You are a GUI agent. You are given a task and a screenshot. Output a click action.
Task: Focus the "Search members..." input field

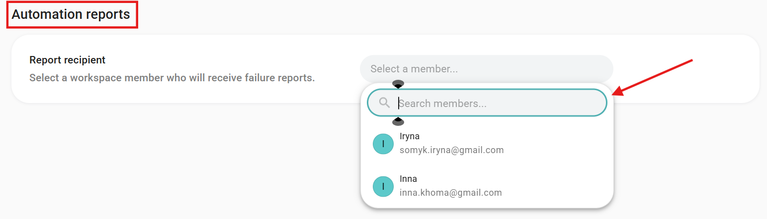click(497, 103)
